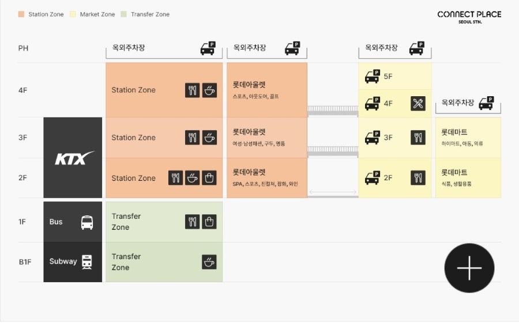The height and width of the screenshot is (326, 519).
Task: Click the CONNECT PLACE logo
Action: [469, 17]
